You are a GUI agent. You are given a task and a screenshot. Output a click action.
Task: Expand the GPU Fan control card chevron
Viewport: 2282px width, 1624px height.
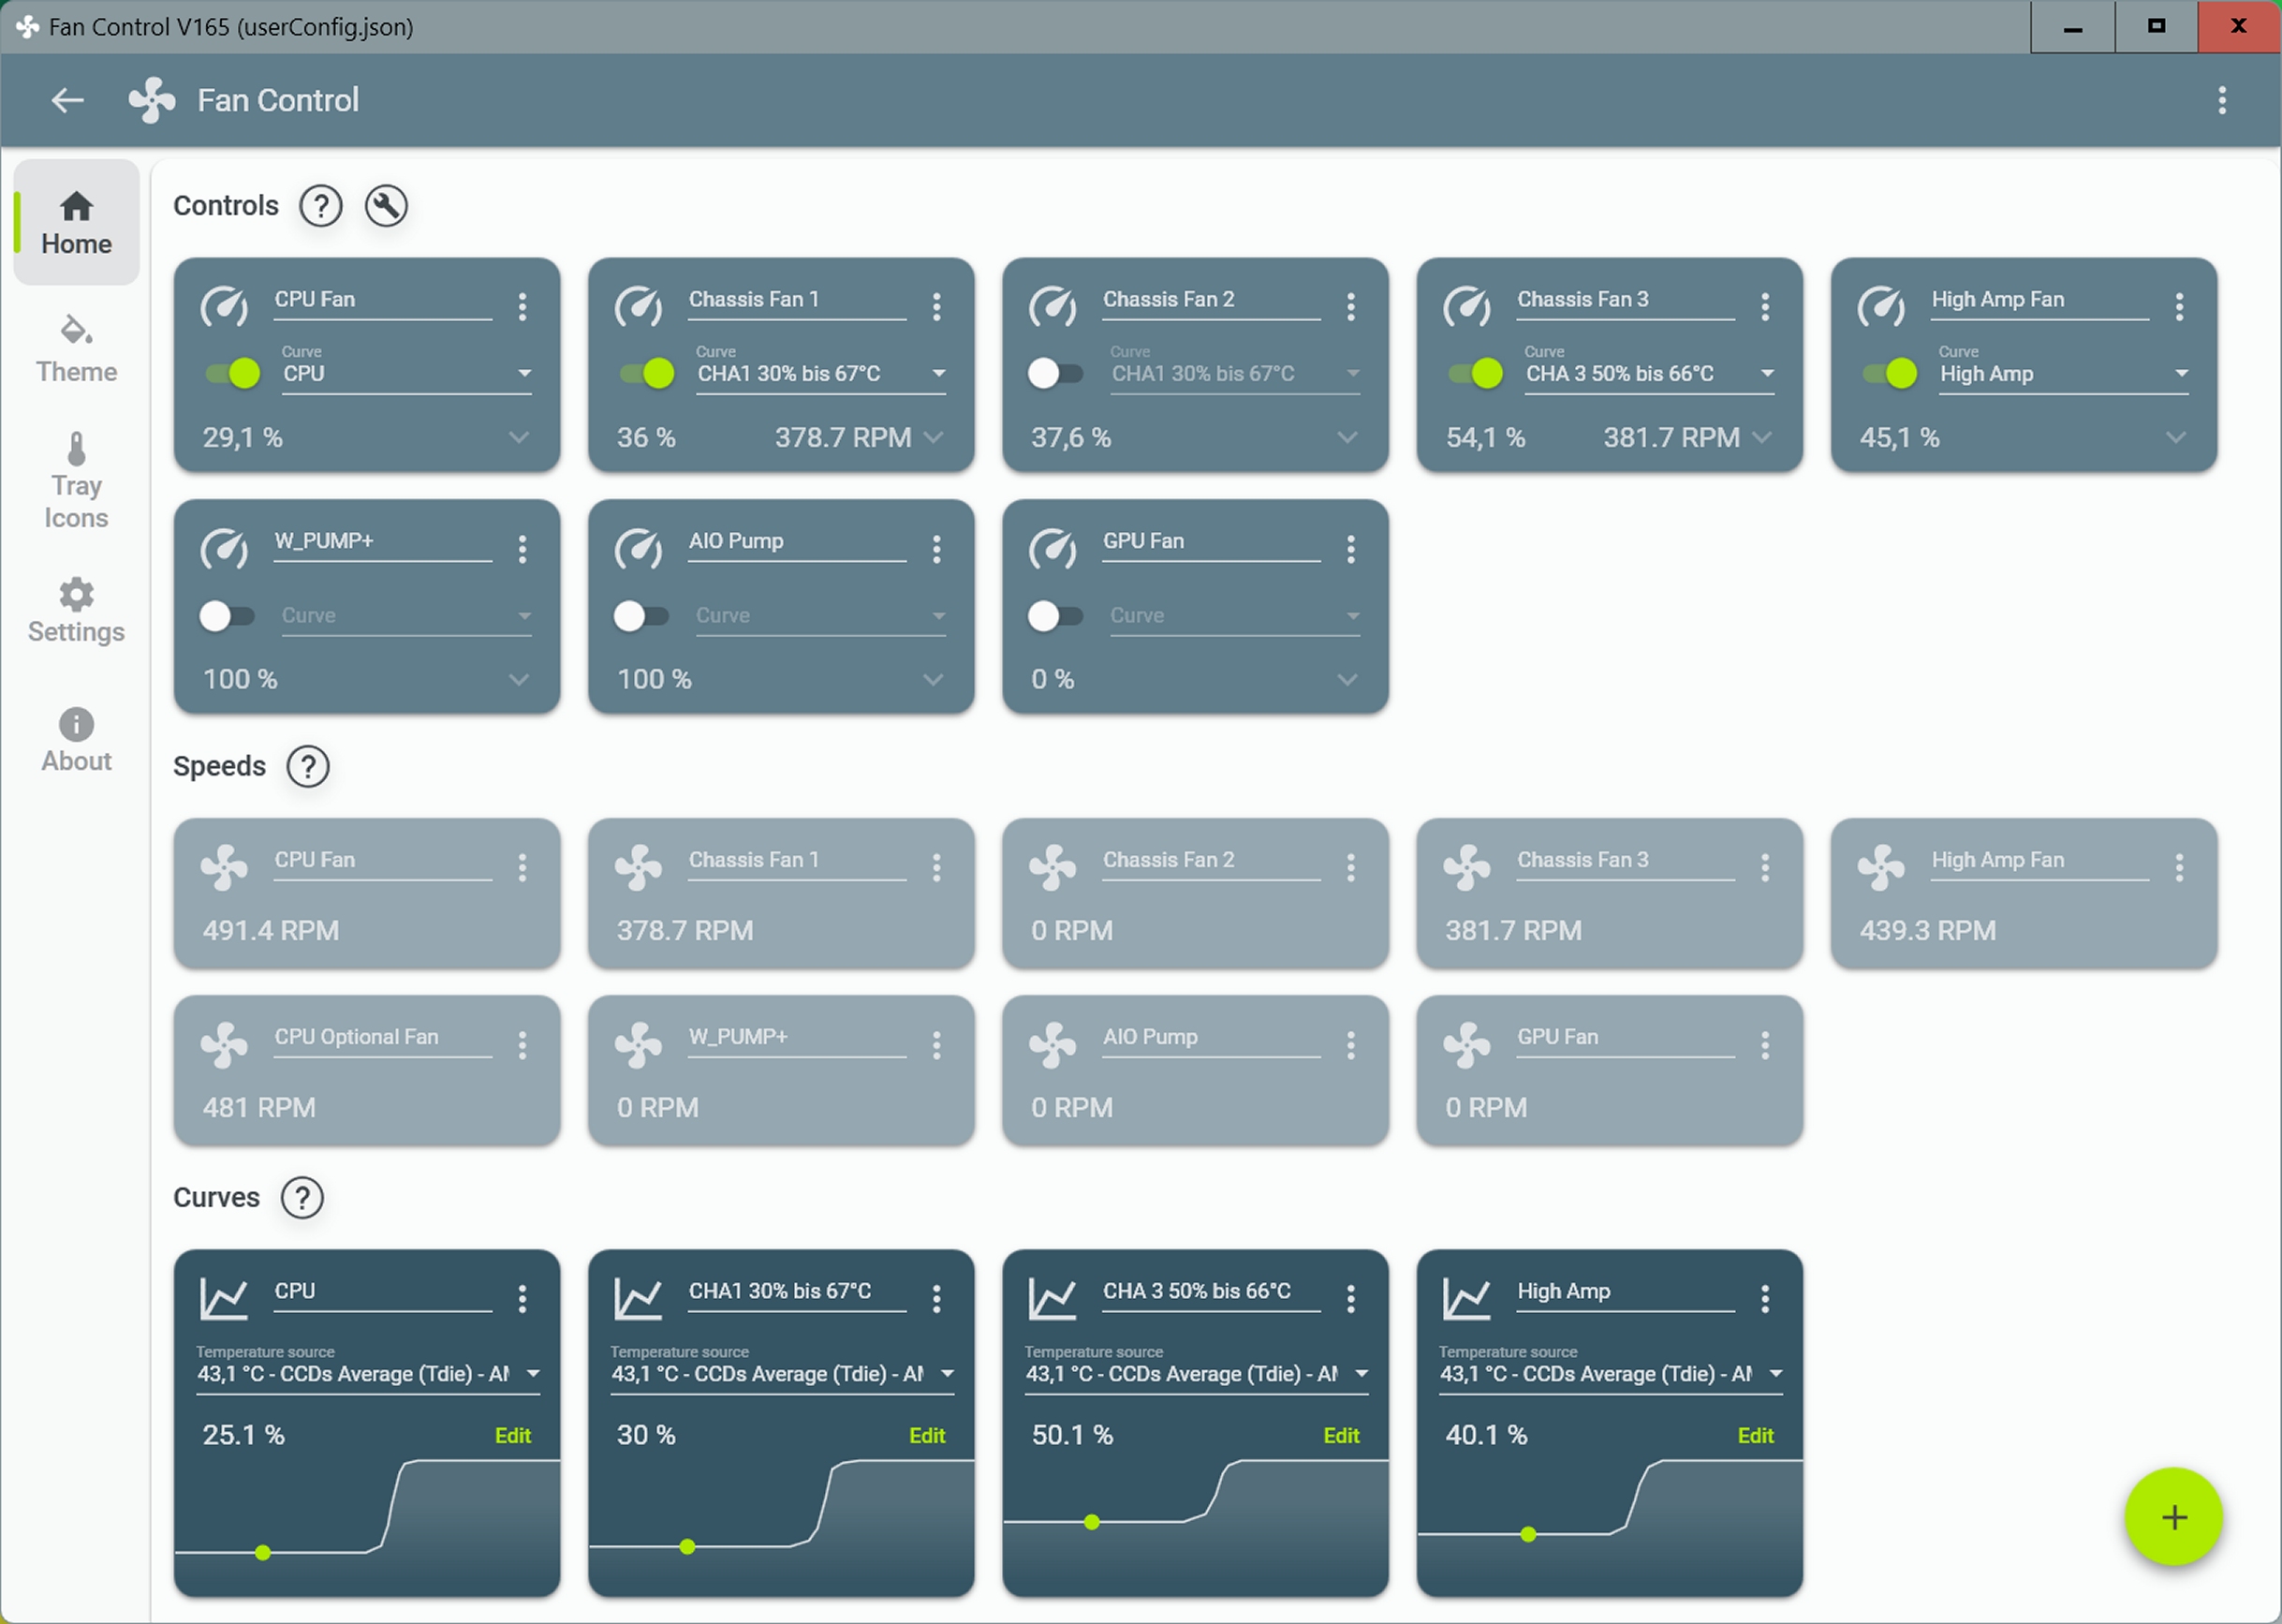pyautogui.click(x=1347, y=679)
